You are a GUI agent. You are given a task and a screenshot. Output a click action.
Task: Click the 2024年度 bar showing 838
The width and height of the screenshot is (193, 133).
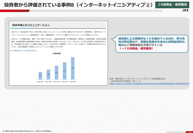coord(73,69)
